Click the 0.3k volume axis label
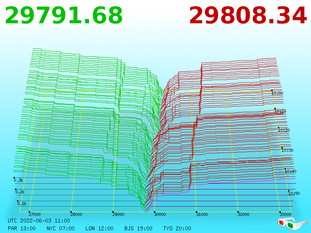Screen dimensions: 311x233 [x=18, y=180]
